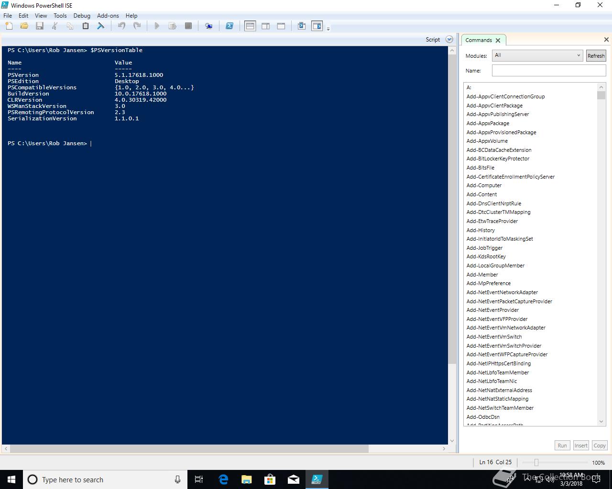Launch the Start PowerShell.exe icon

point(229,26)
